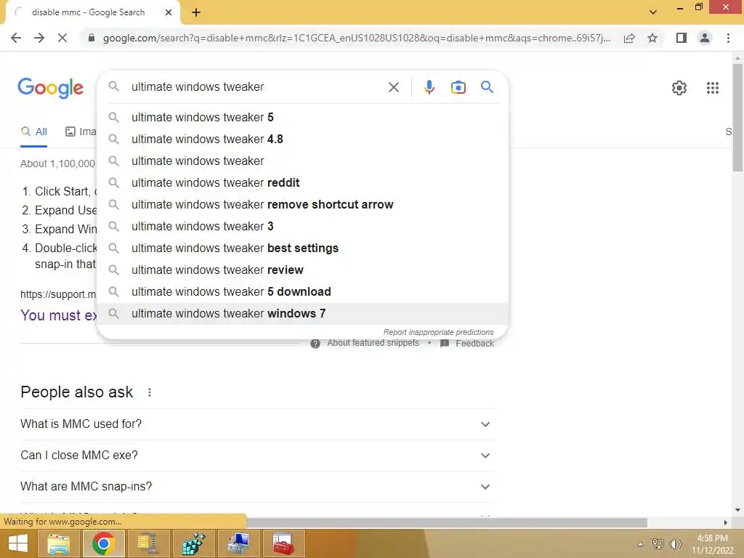Open the blue cubes taskbar app
Image resolution: width=744 pixels, height=558 pixels.
click(193, 543)
